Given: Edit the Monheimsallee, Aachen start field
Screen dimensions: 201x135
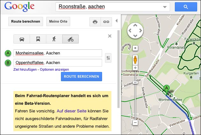Looking at the screenshot, I should (x=58, y=53).
